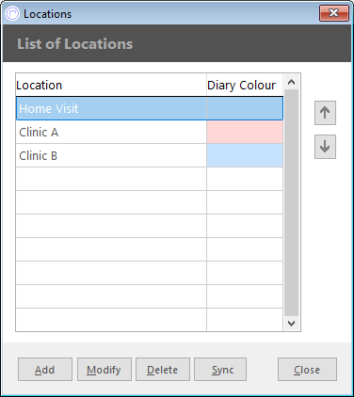Click the Home Visit diary colour cell
The image size is (354, 397).
point(245,108)
